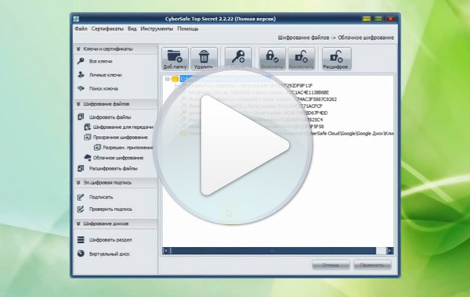Click the Отмена button
This screenshot has height=297, width=470.
point(331,265)
